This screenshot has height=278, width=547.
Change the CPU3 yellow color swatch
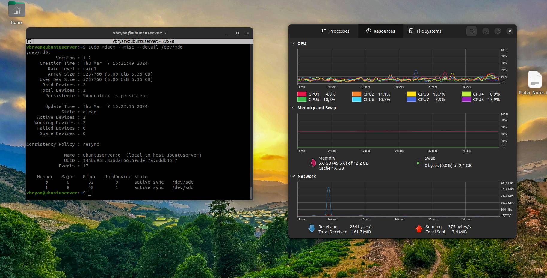tap(412, 94)
